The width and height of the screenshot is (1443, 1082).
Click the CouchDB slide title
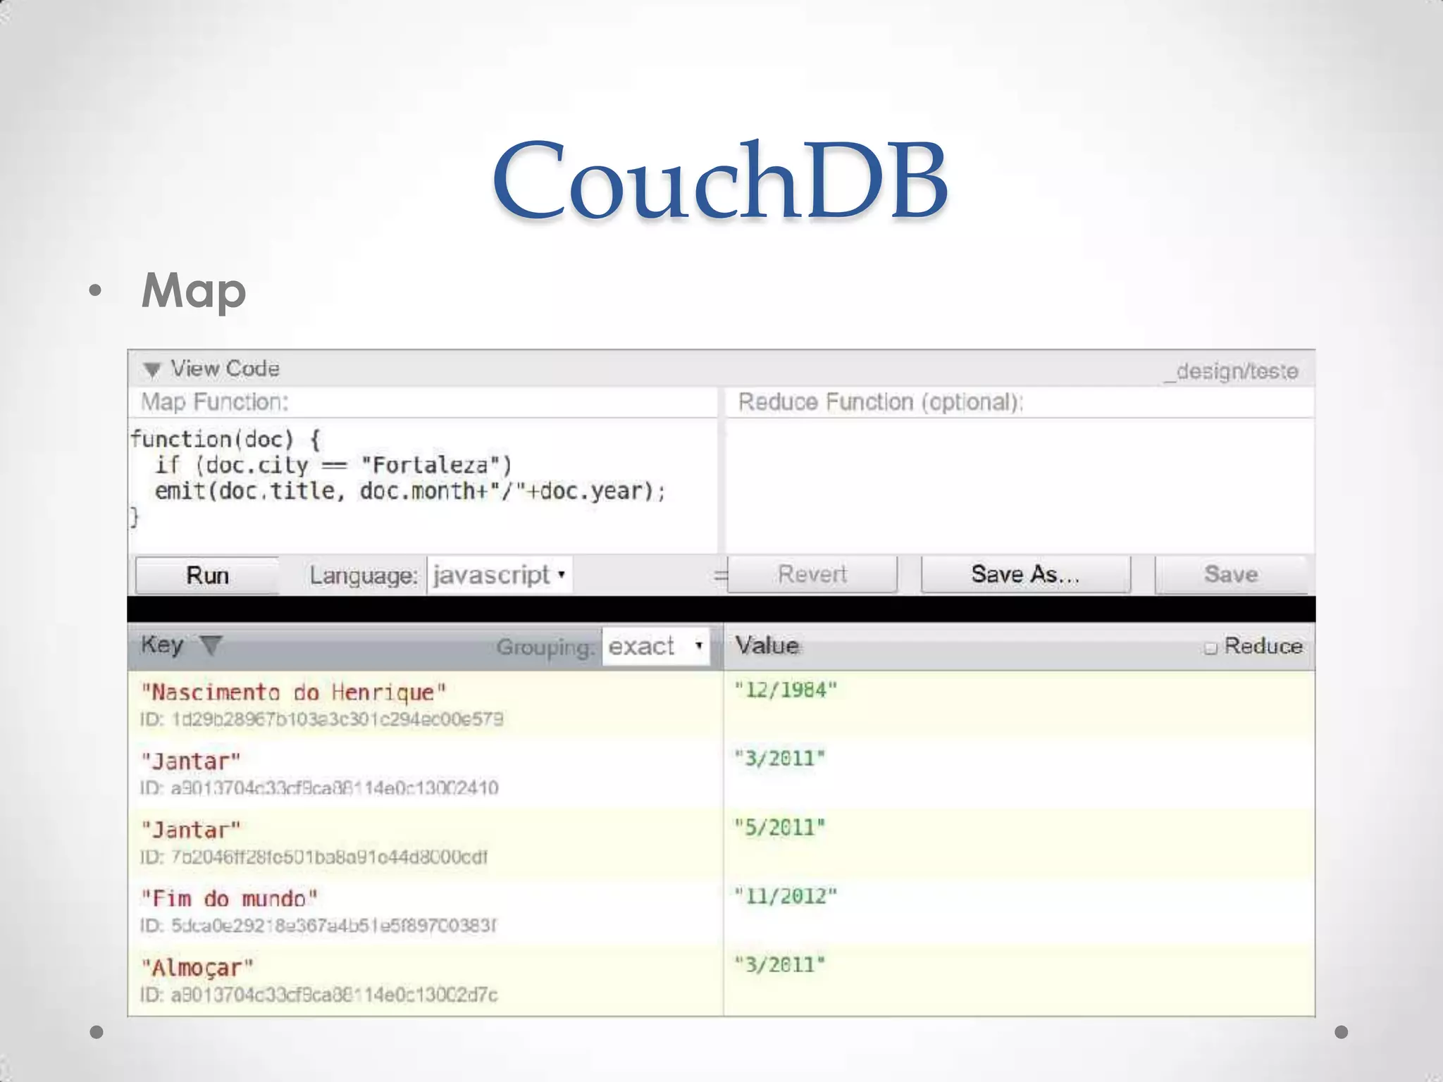(x=720, y=180)
